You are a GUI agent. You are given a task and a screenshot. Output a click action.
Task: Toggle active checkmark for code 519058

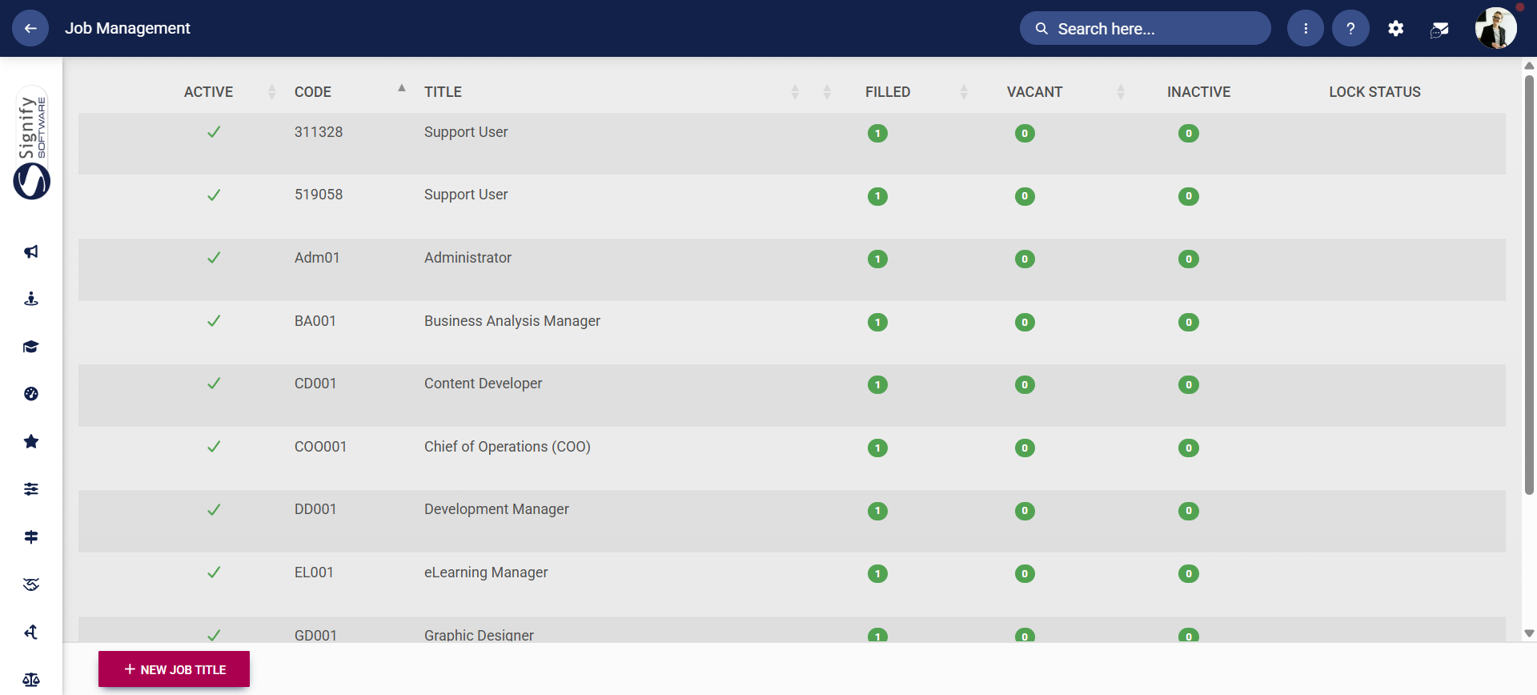(214, 195)
